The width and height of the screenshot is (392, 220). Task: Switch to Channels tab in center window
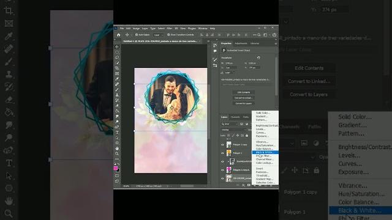tap(235, 117)
